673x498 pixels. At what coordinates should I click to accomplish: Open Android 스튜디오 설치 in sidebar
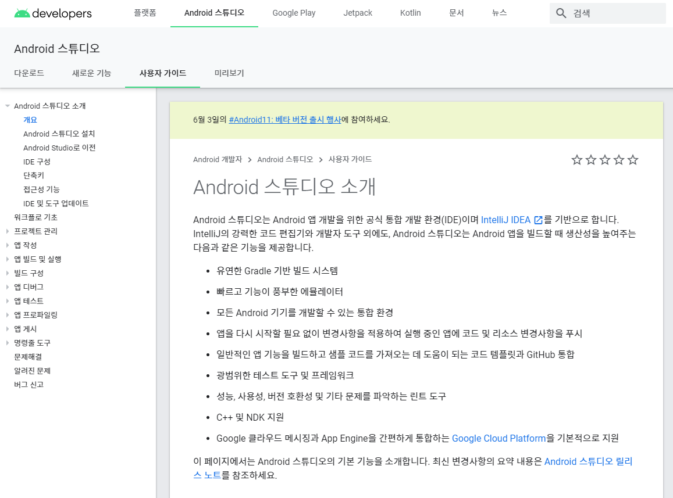point(59,134)
